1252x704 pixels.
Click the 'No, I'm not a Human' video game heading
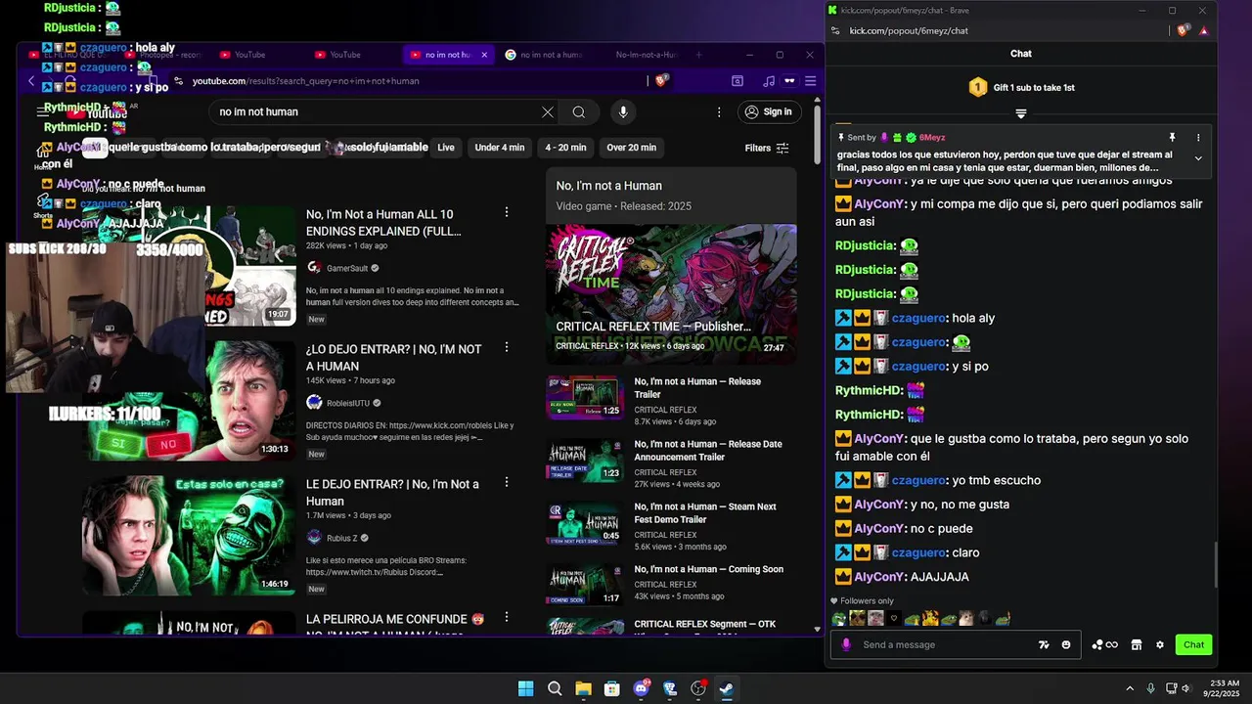coord(608,186)
